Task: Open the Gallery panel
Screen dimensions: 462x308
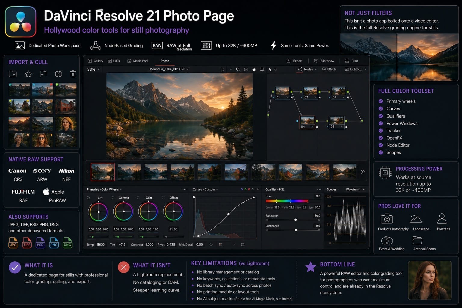Action: click(x=95, y=61)
